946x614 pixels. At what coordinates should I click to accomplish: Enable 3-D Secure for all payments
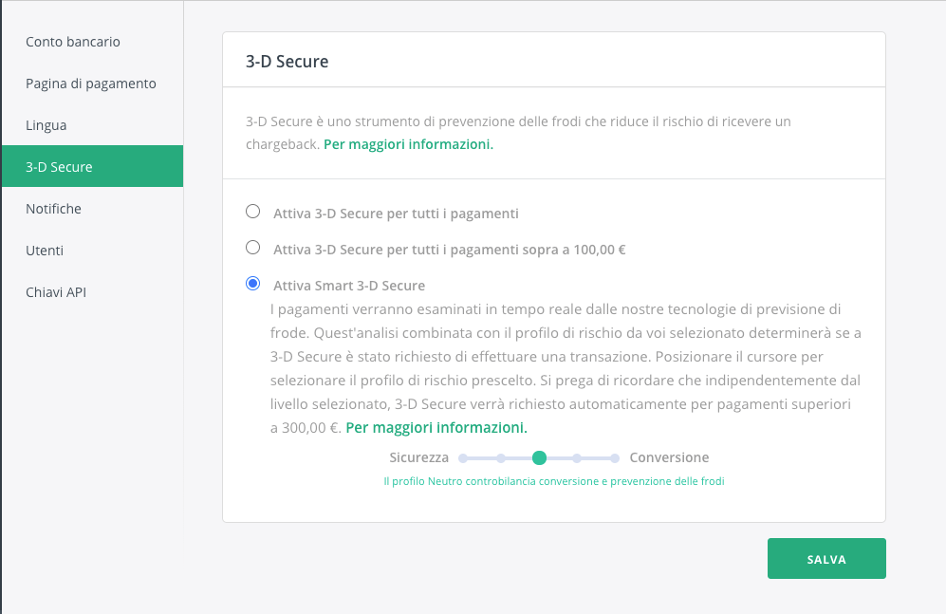(x=252, y=212)
